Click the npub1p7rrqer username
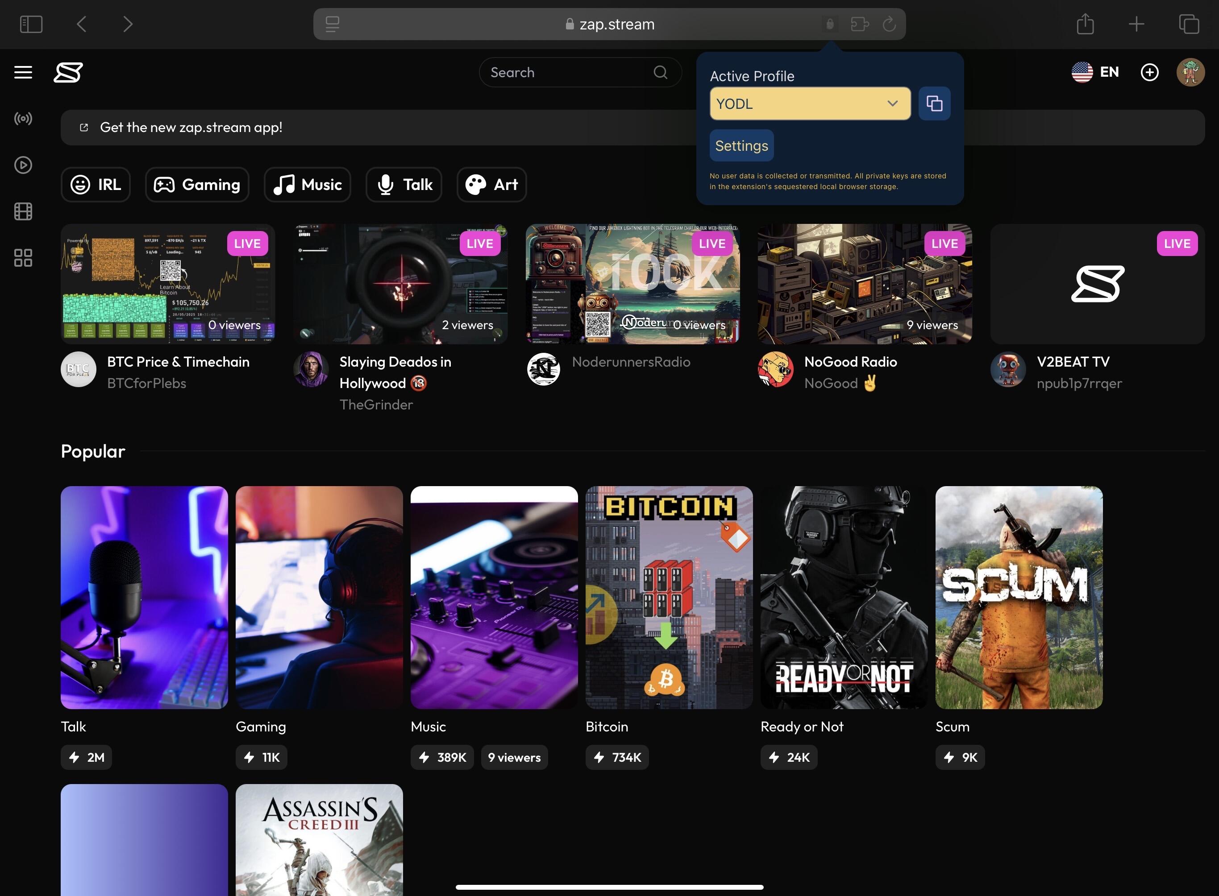 click(x=1079, y=384)
